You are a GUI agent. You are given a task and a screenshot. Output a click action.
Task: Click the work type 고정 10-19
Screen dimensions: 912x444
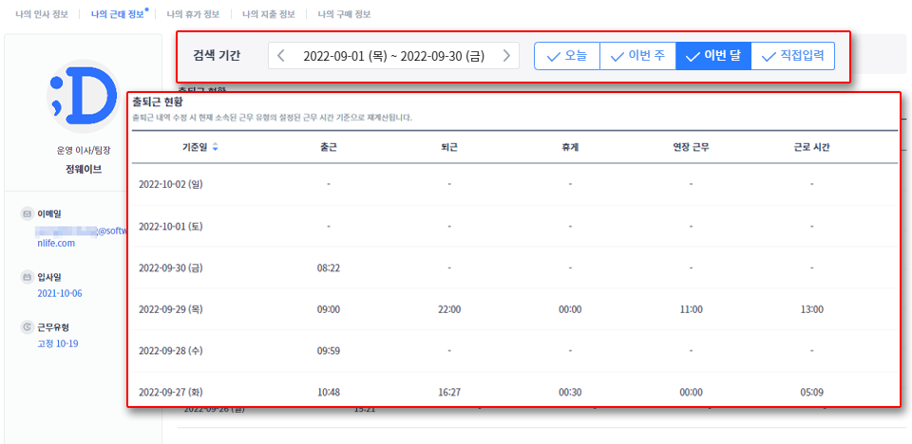point(58,343)
